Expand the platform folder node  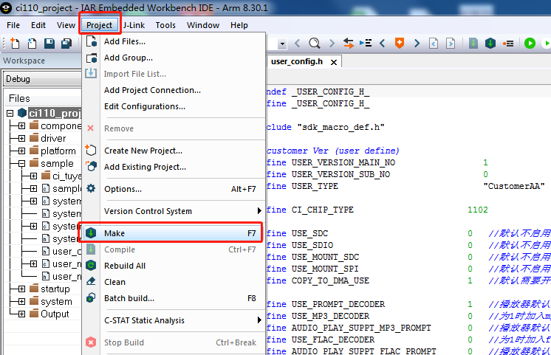[x=21, y=151]
